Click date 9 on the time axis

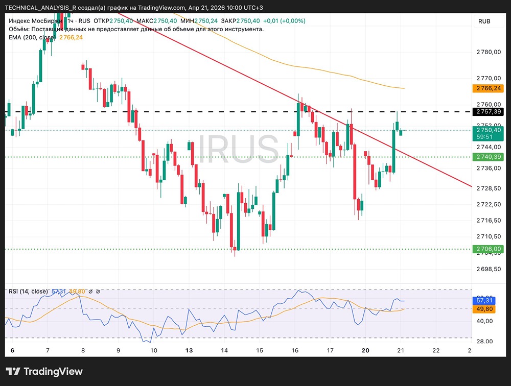coord(119,350)
